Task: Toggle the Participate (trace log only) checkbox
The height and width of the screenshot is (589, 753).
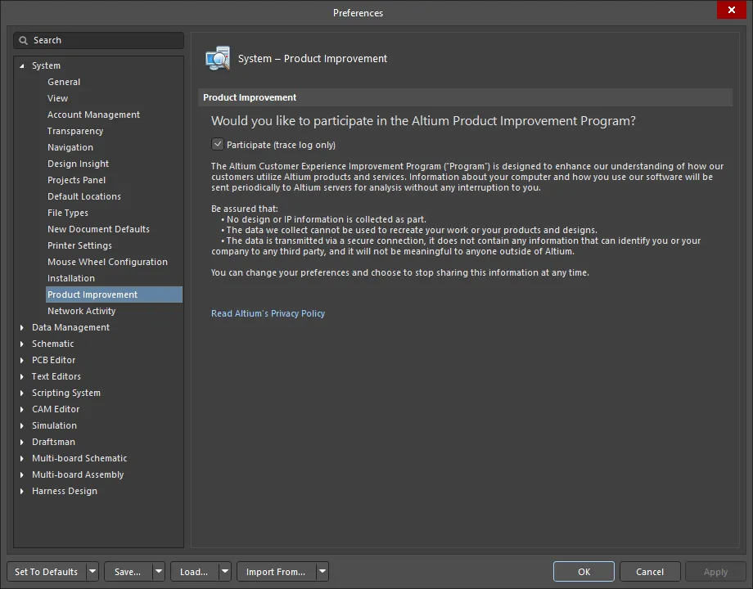Action: click(218, 144)
